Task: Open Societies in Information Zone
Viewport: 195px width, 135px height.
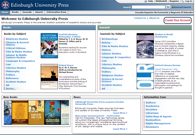Action: (151, 110)
